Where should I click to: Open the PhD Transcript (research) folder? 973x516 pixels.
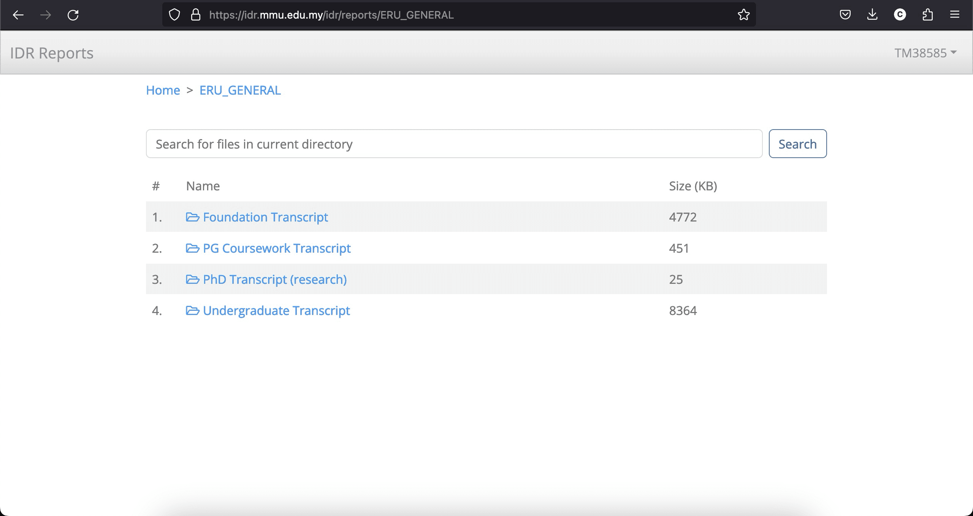[274, 279]
